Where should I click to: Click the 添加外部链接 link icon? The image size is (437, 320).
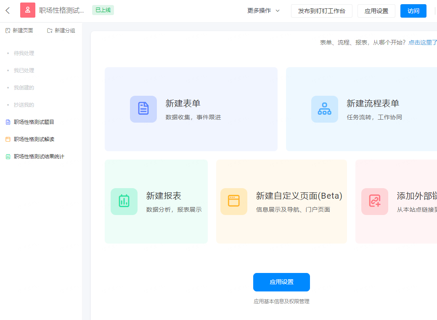(x=375, y=202)
